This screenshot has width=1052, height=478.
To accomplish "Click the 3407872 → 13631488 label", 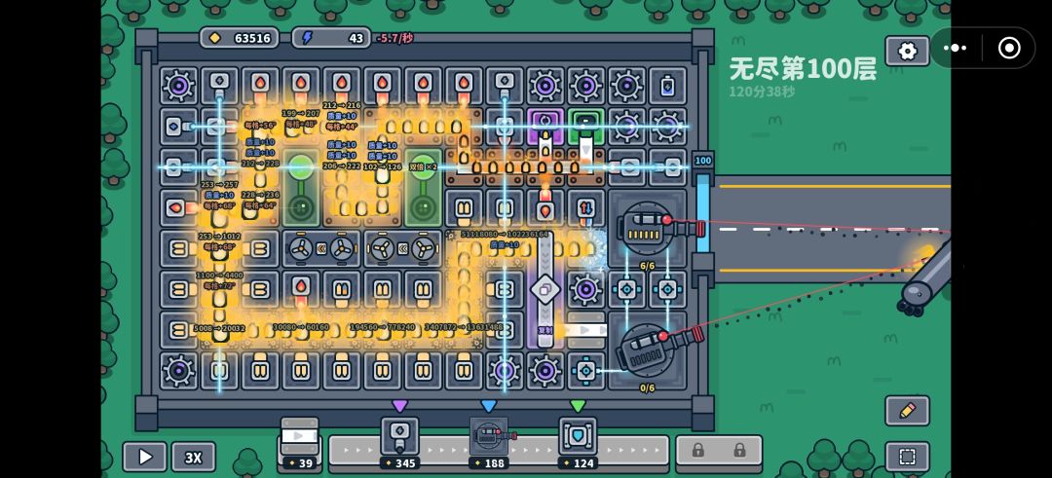I will 464,327.
